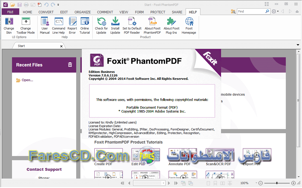Switch with Change Toolbar Mode
Image resolution: width=302 pixels, height=188 pixels.
pyautogui.click(x=26, y=26)
